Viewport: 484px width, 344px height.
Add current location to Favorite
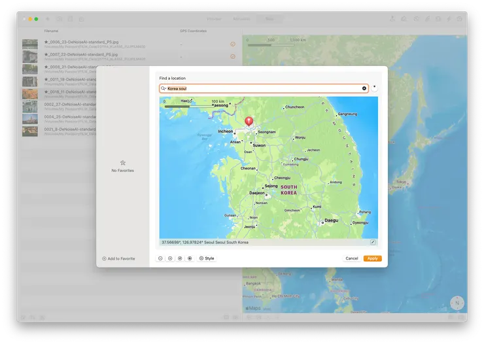[x=118, y=258]
